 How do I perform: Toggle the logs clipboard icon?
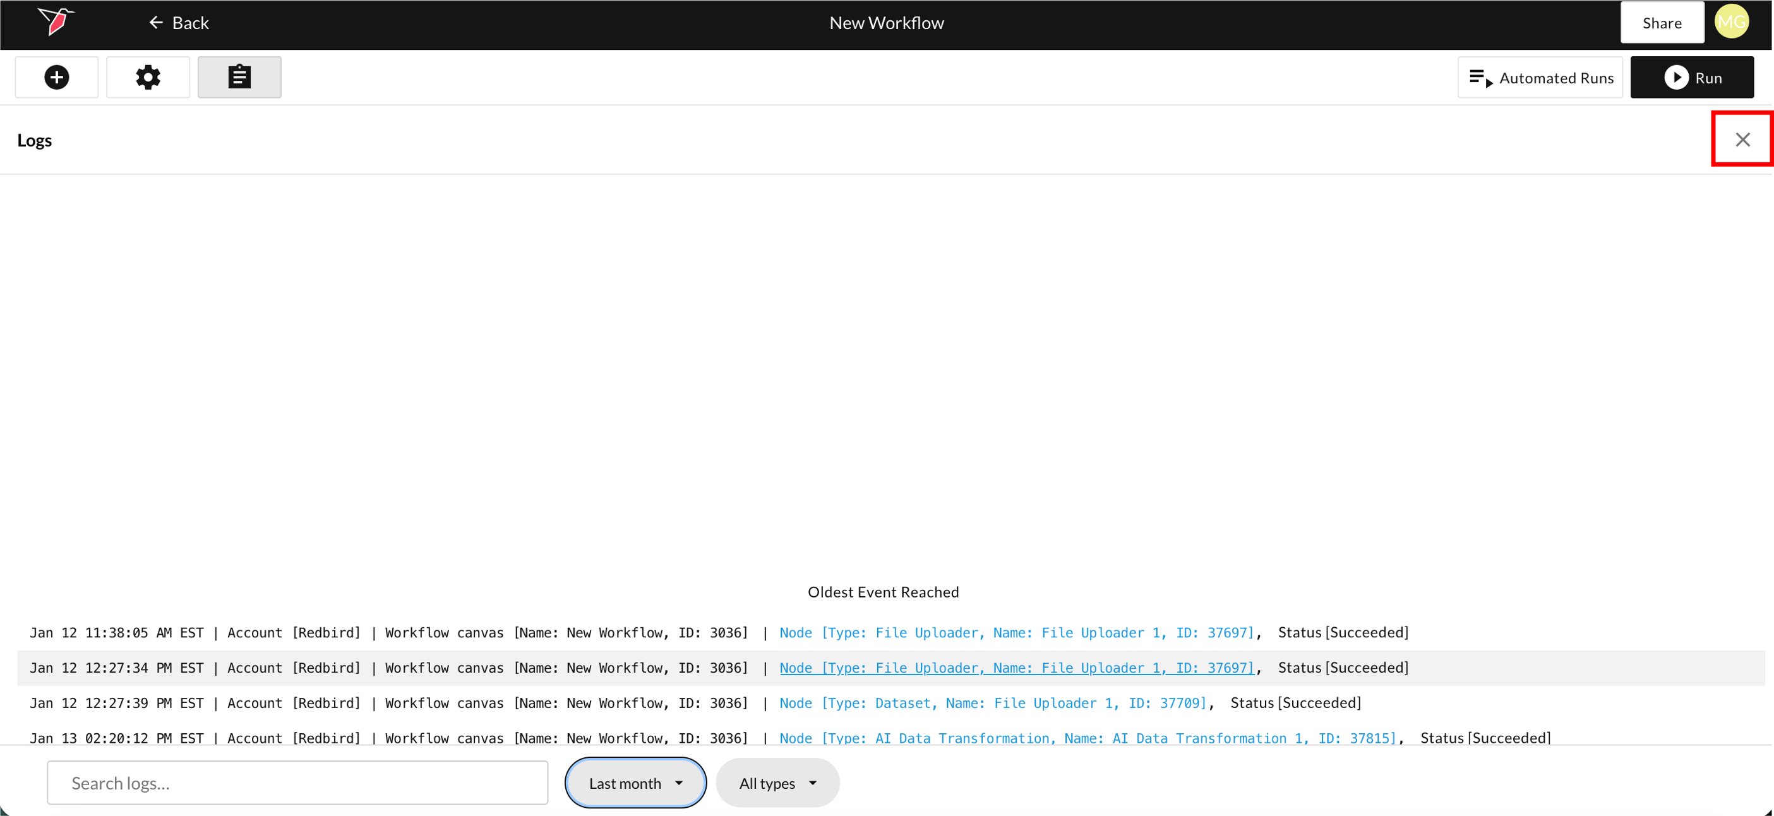tap(239, 77)
